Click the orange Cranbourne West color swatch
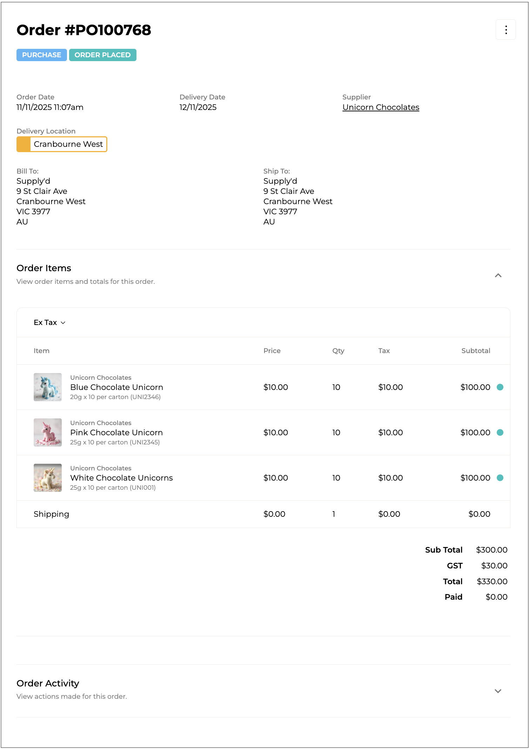Screen dimensions: 529x749 24,144
